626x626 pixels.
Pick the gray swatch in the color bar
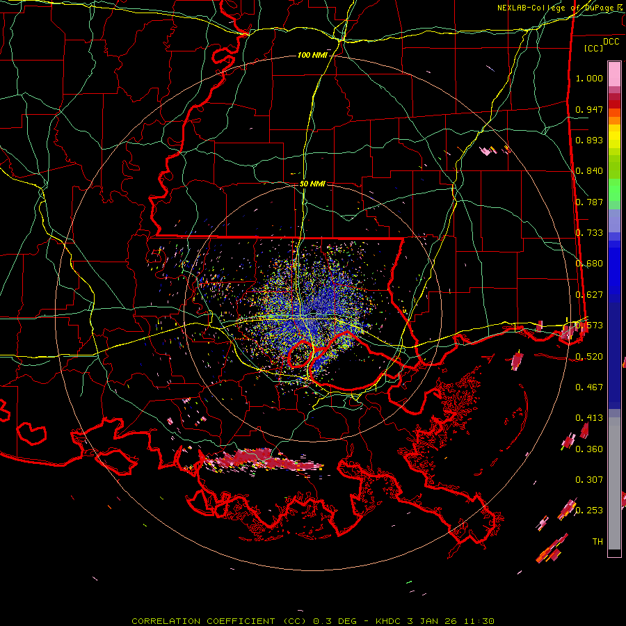click(x=614, y=483)
